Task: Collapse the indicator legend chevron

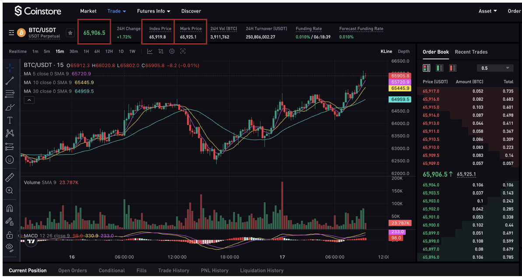Action: point(29,100)
